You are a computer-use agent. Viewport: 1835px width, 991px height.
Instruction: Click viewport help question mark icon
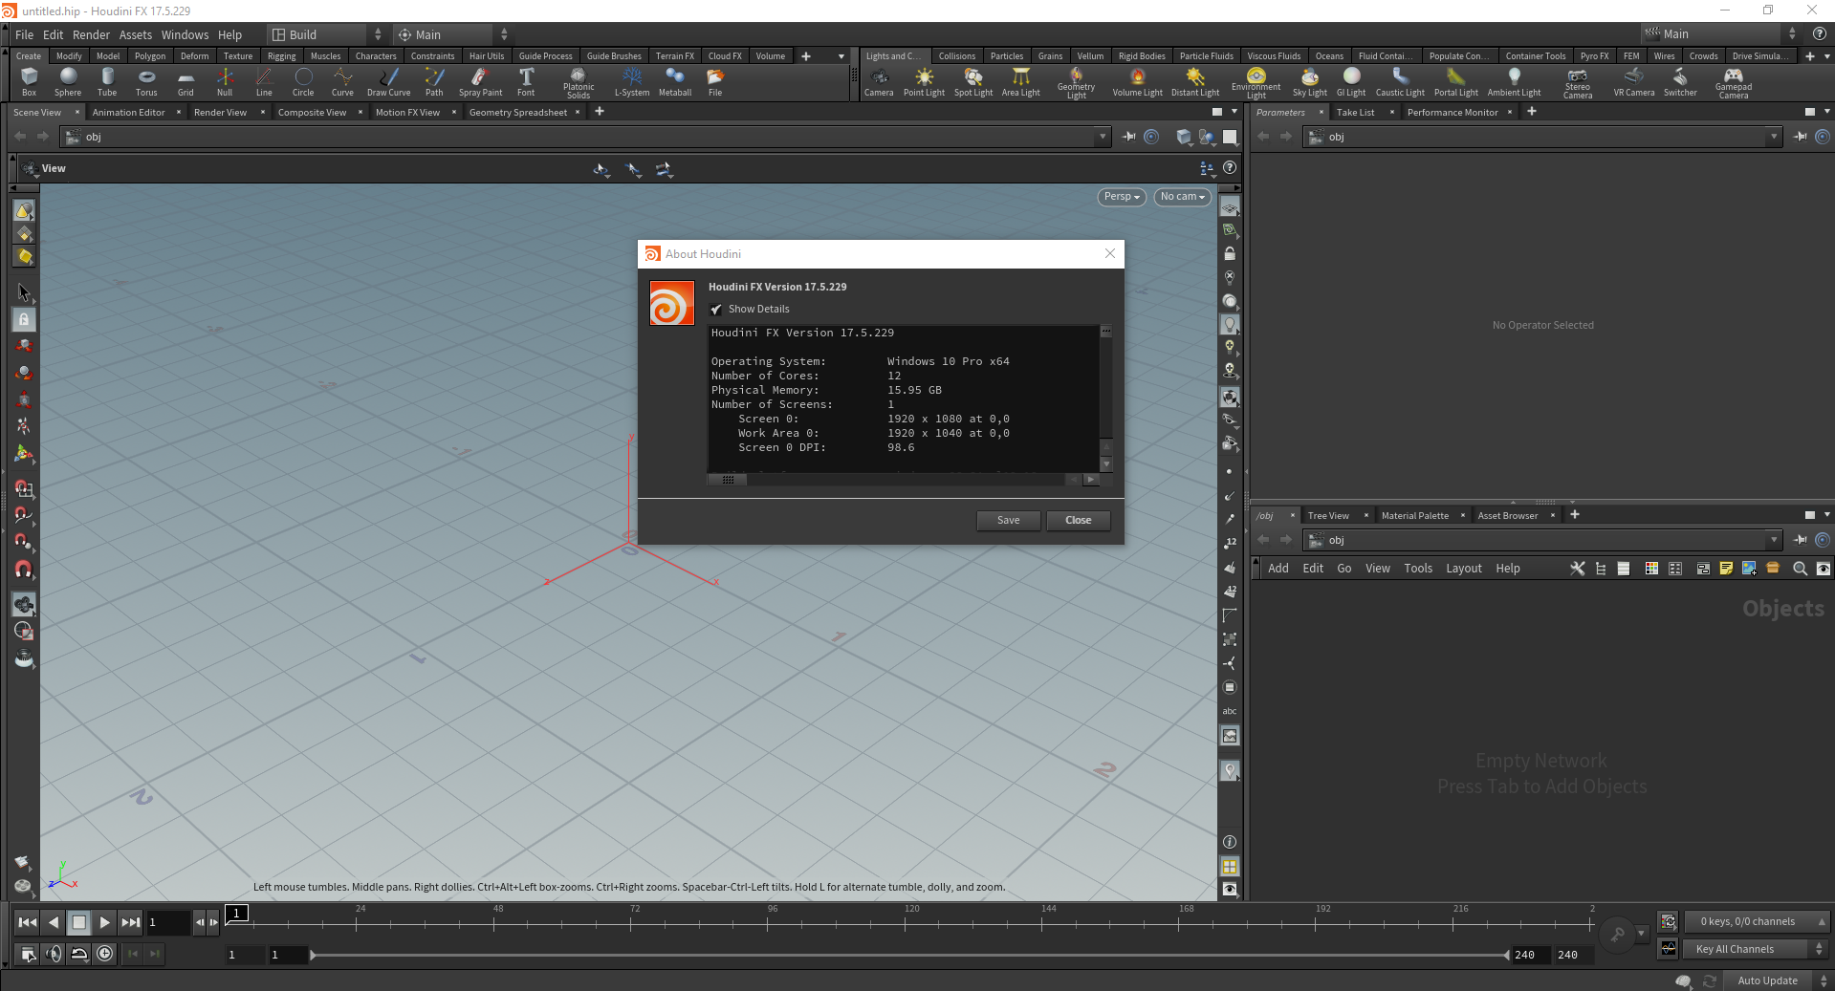click(x=1231, y=168)
